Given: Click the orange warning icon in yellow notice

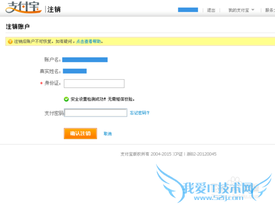Looking at the screenshot, I should coord(10,42).
